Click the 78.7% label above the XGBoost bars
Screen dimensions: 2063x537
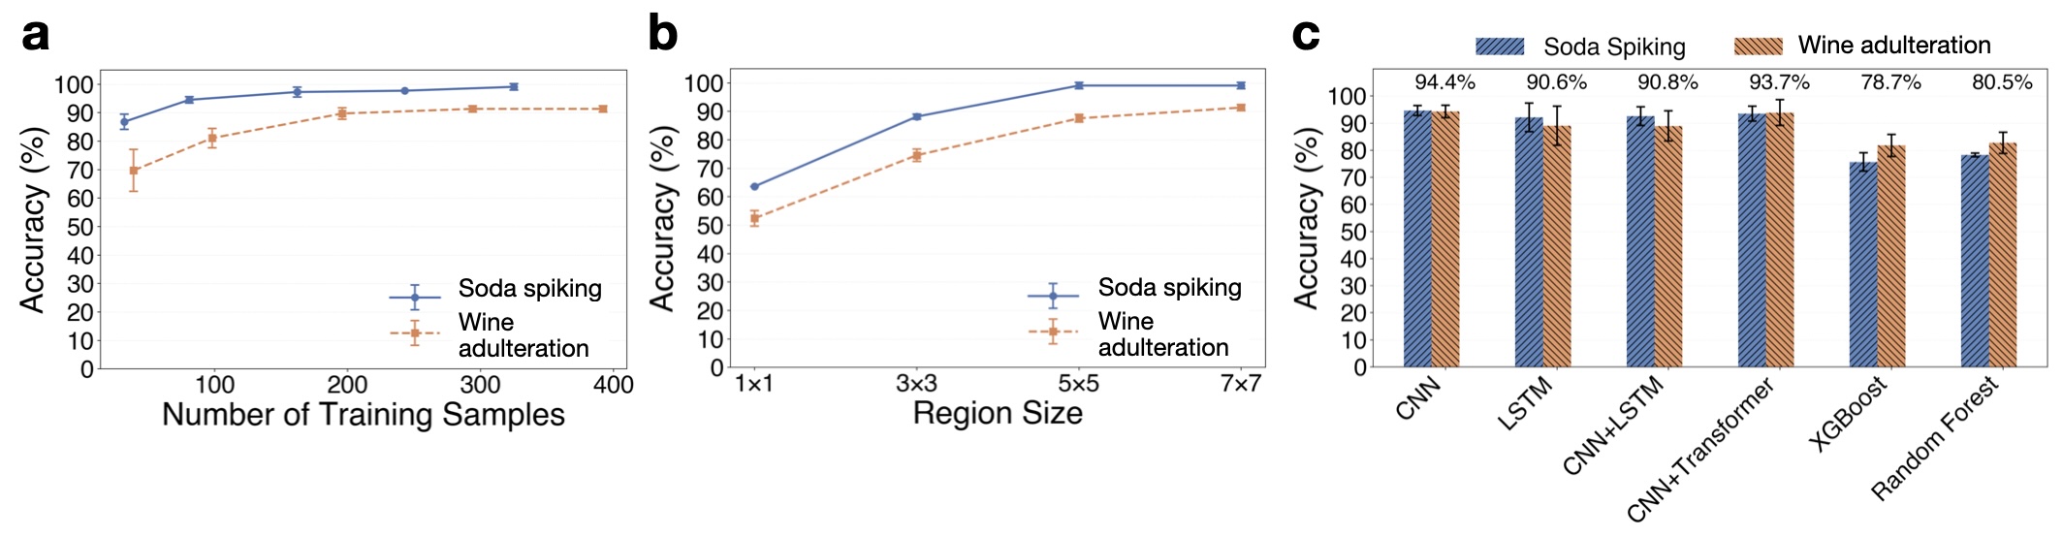pyautogui.click(x=1890, y=83)
